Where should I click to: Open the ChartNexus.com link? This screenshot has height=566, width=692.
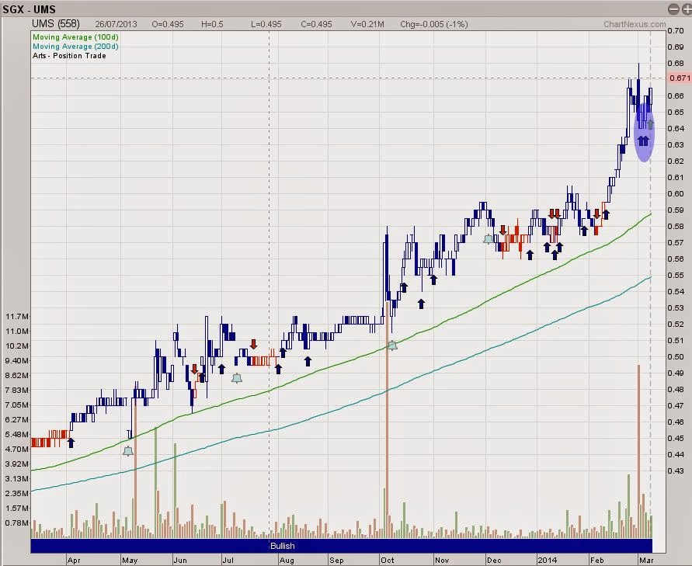point(635,24)
